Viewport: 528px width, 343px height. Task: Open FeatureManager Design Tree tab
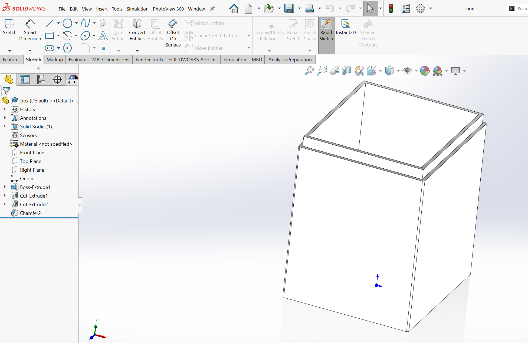pos(9,80)
